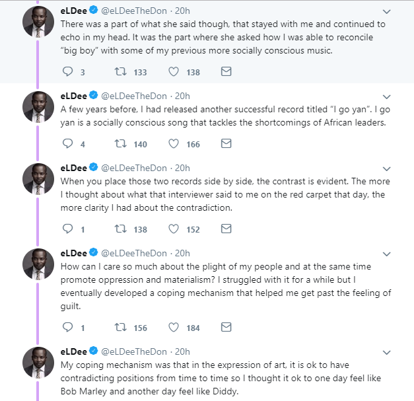Reply to the tweet with 4 replies

[x=67, y=143]
